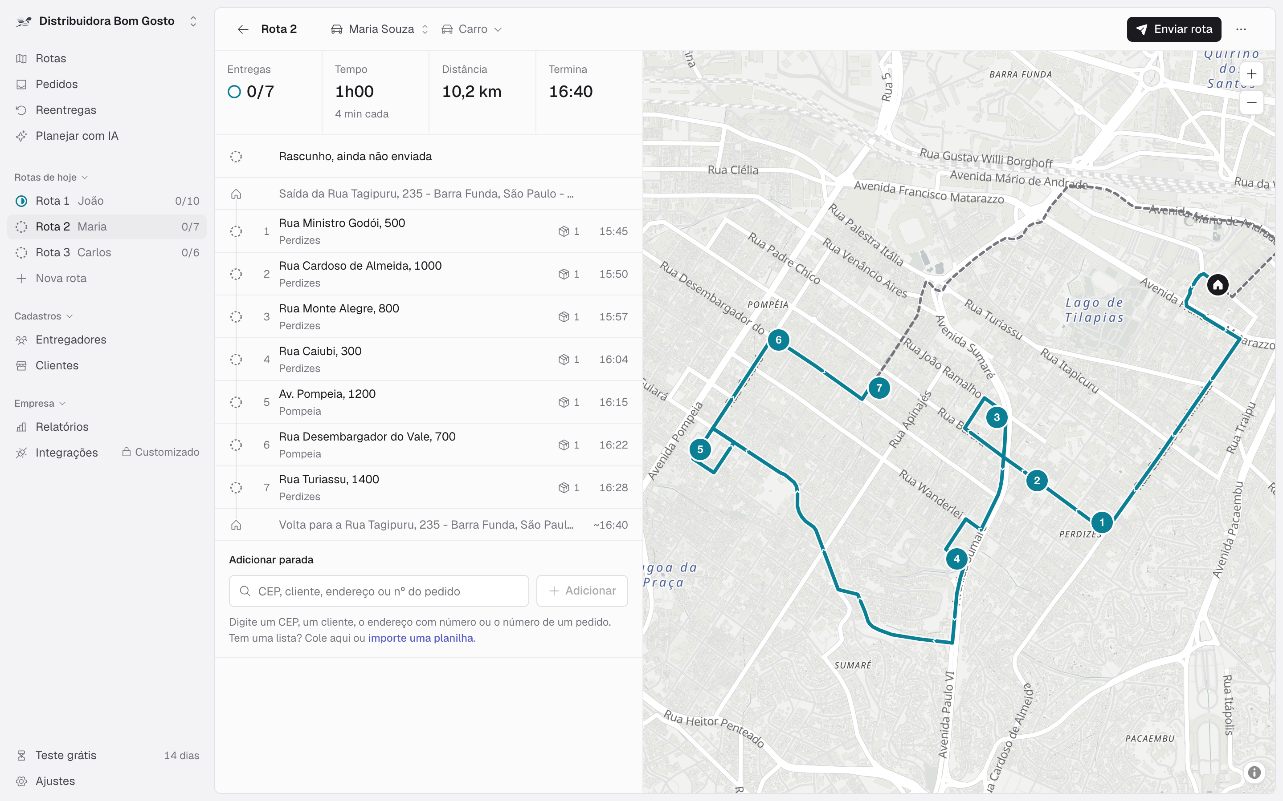Open map info icon
Viewport: 1283px width, 801px height.
coord(1254,773)
